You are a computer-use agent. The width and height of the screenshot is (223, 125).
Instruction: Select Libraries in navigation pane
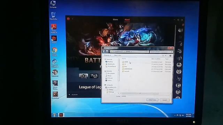(108, 71)
